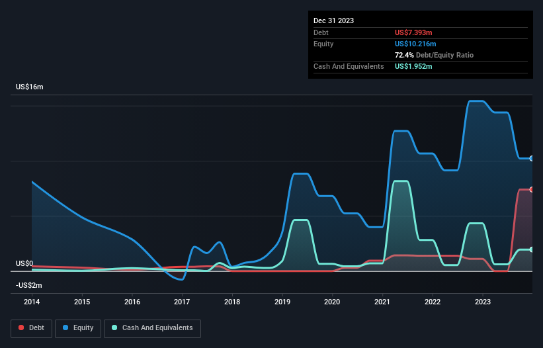
Task: Click the US$7.393m debt value
Action: 413,32
